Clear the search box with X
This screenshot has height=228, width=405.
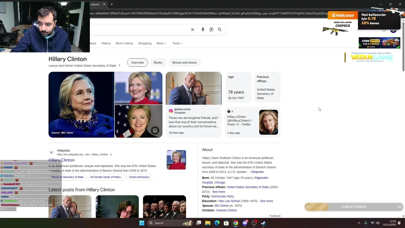[192, 29]
